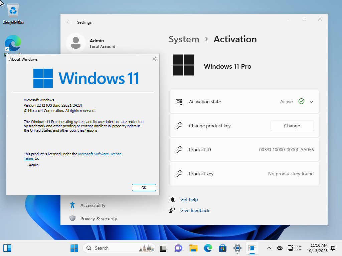
Task: Launch Microsoft Edge from the taskbar
Action: (208, 248)
